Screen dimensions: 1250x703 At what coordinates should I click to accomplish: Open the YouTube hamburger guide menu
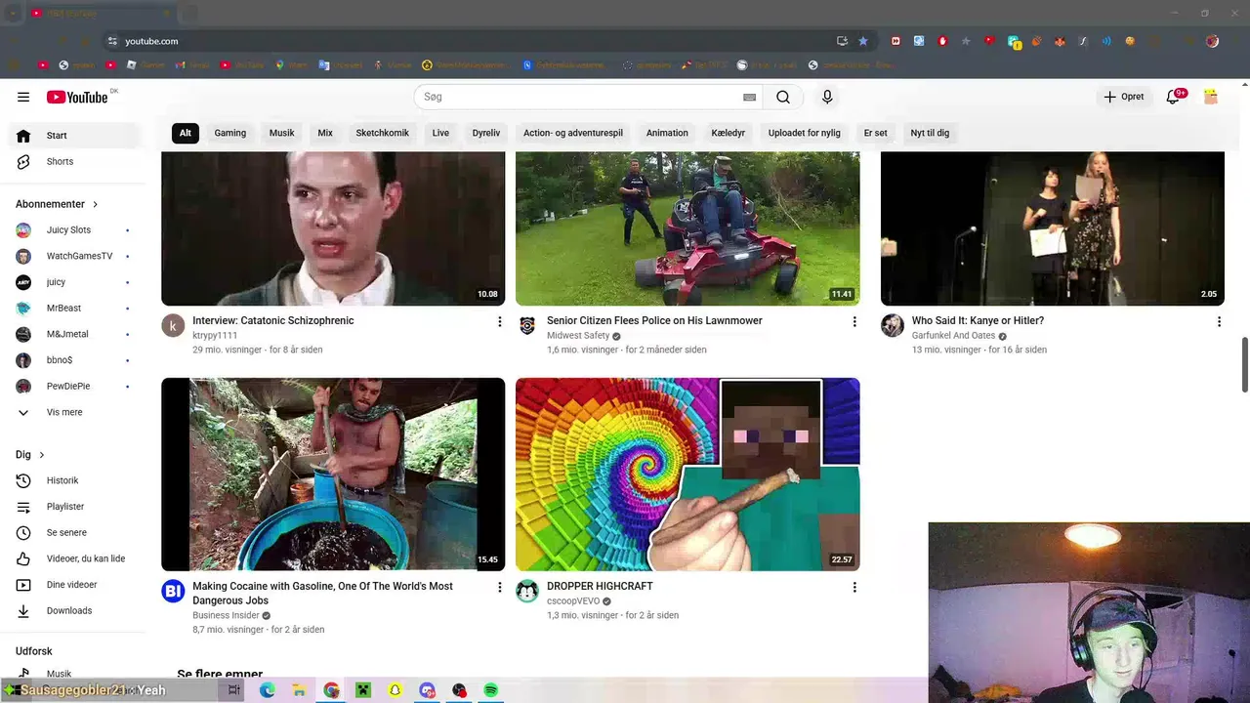pos(23,97)
